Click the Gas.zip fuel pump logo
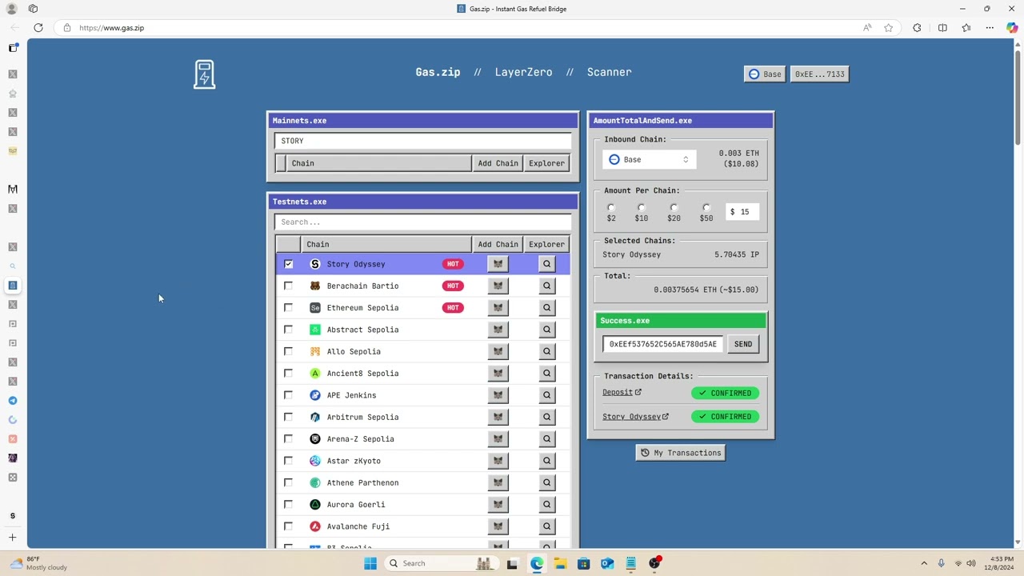 204,74
